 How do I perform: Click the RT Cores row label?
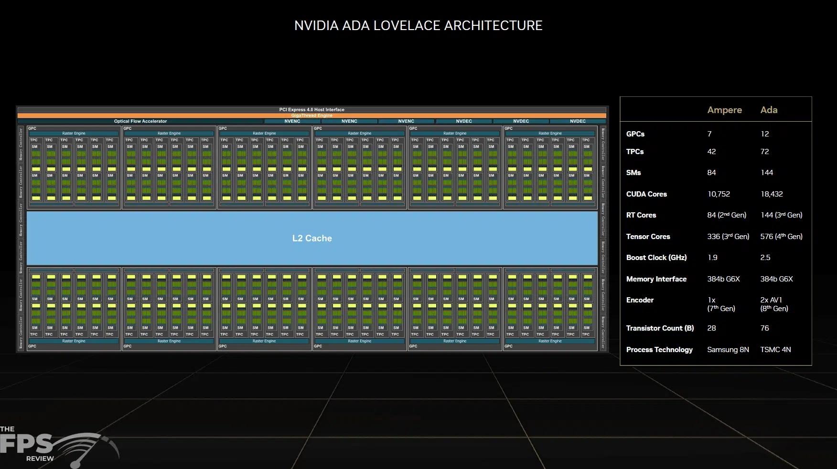coord(641,215)
